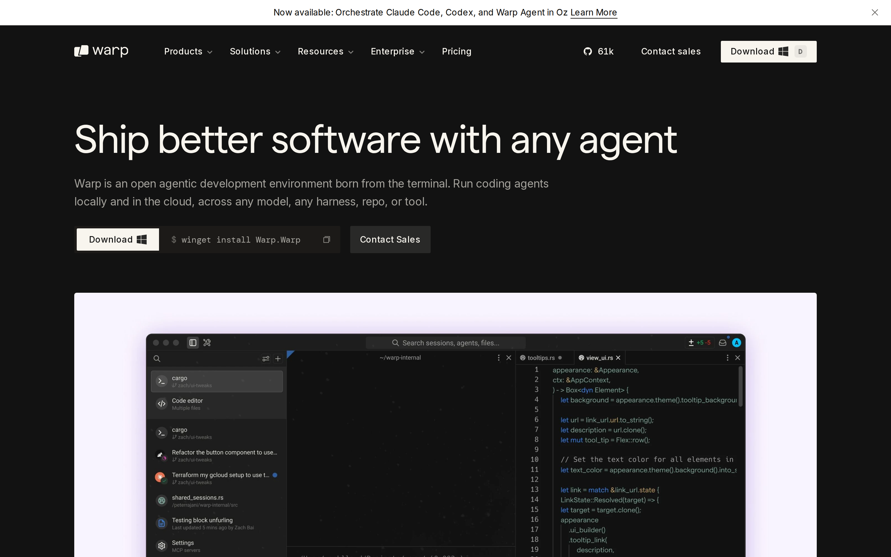891x557 pixels.
Task: Expand the Resources menu
Action: [x=325, y=52]
